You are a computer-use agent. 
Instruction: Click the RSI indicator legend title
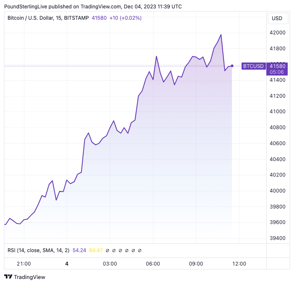(x=38, y=250)
